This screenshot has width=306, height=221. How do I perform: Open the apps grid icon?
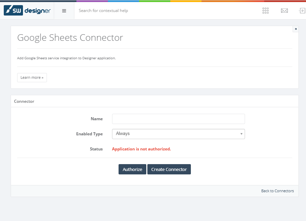tap(266, 11)
